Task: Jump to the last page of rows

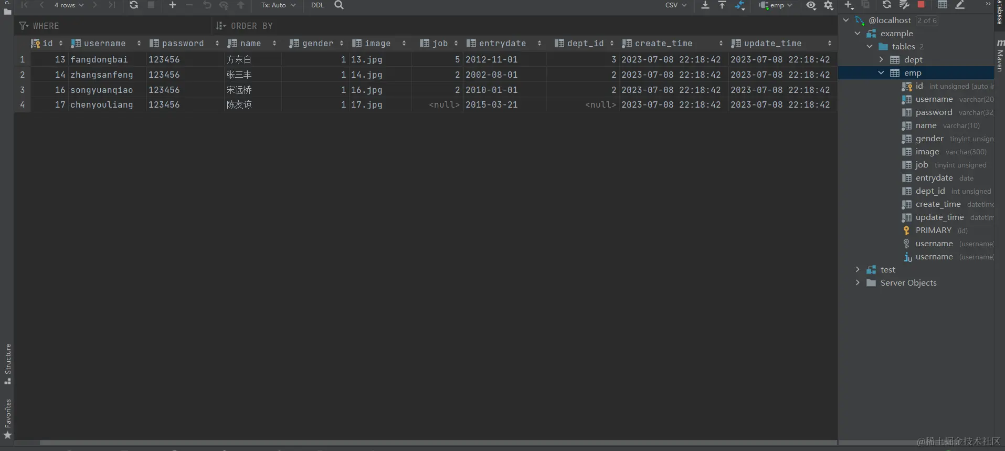Action: point(112,5)
